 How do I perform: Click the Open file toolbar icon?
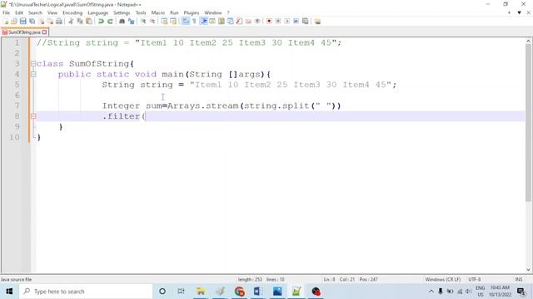(14, 22)
